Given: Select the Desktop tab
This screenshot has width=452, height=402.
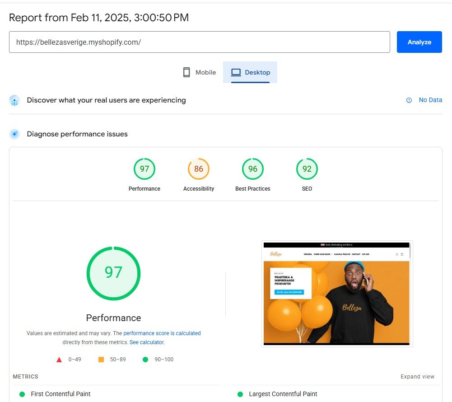Looking at the screenshot, I should [251, 72].
